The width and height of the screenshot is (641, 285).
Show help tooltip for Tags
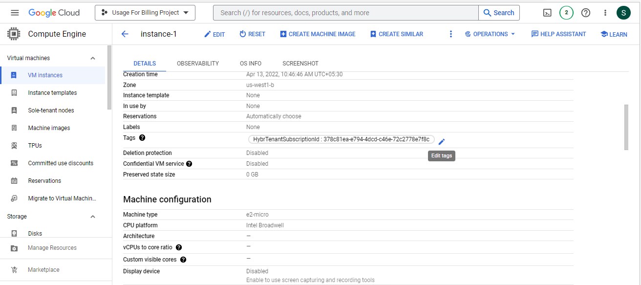click(142, 138)
